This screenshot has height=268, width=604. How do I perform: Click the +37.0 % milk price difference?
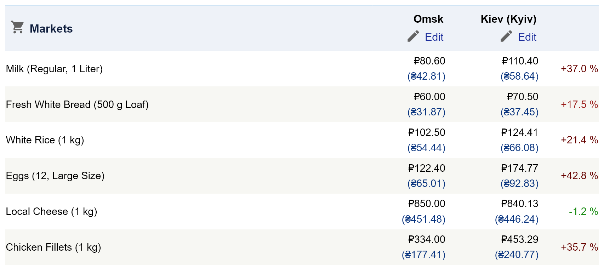(579, 69)
